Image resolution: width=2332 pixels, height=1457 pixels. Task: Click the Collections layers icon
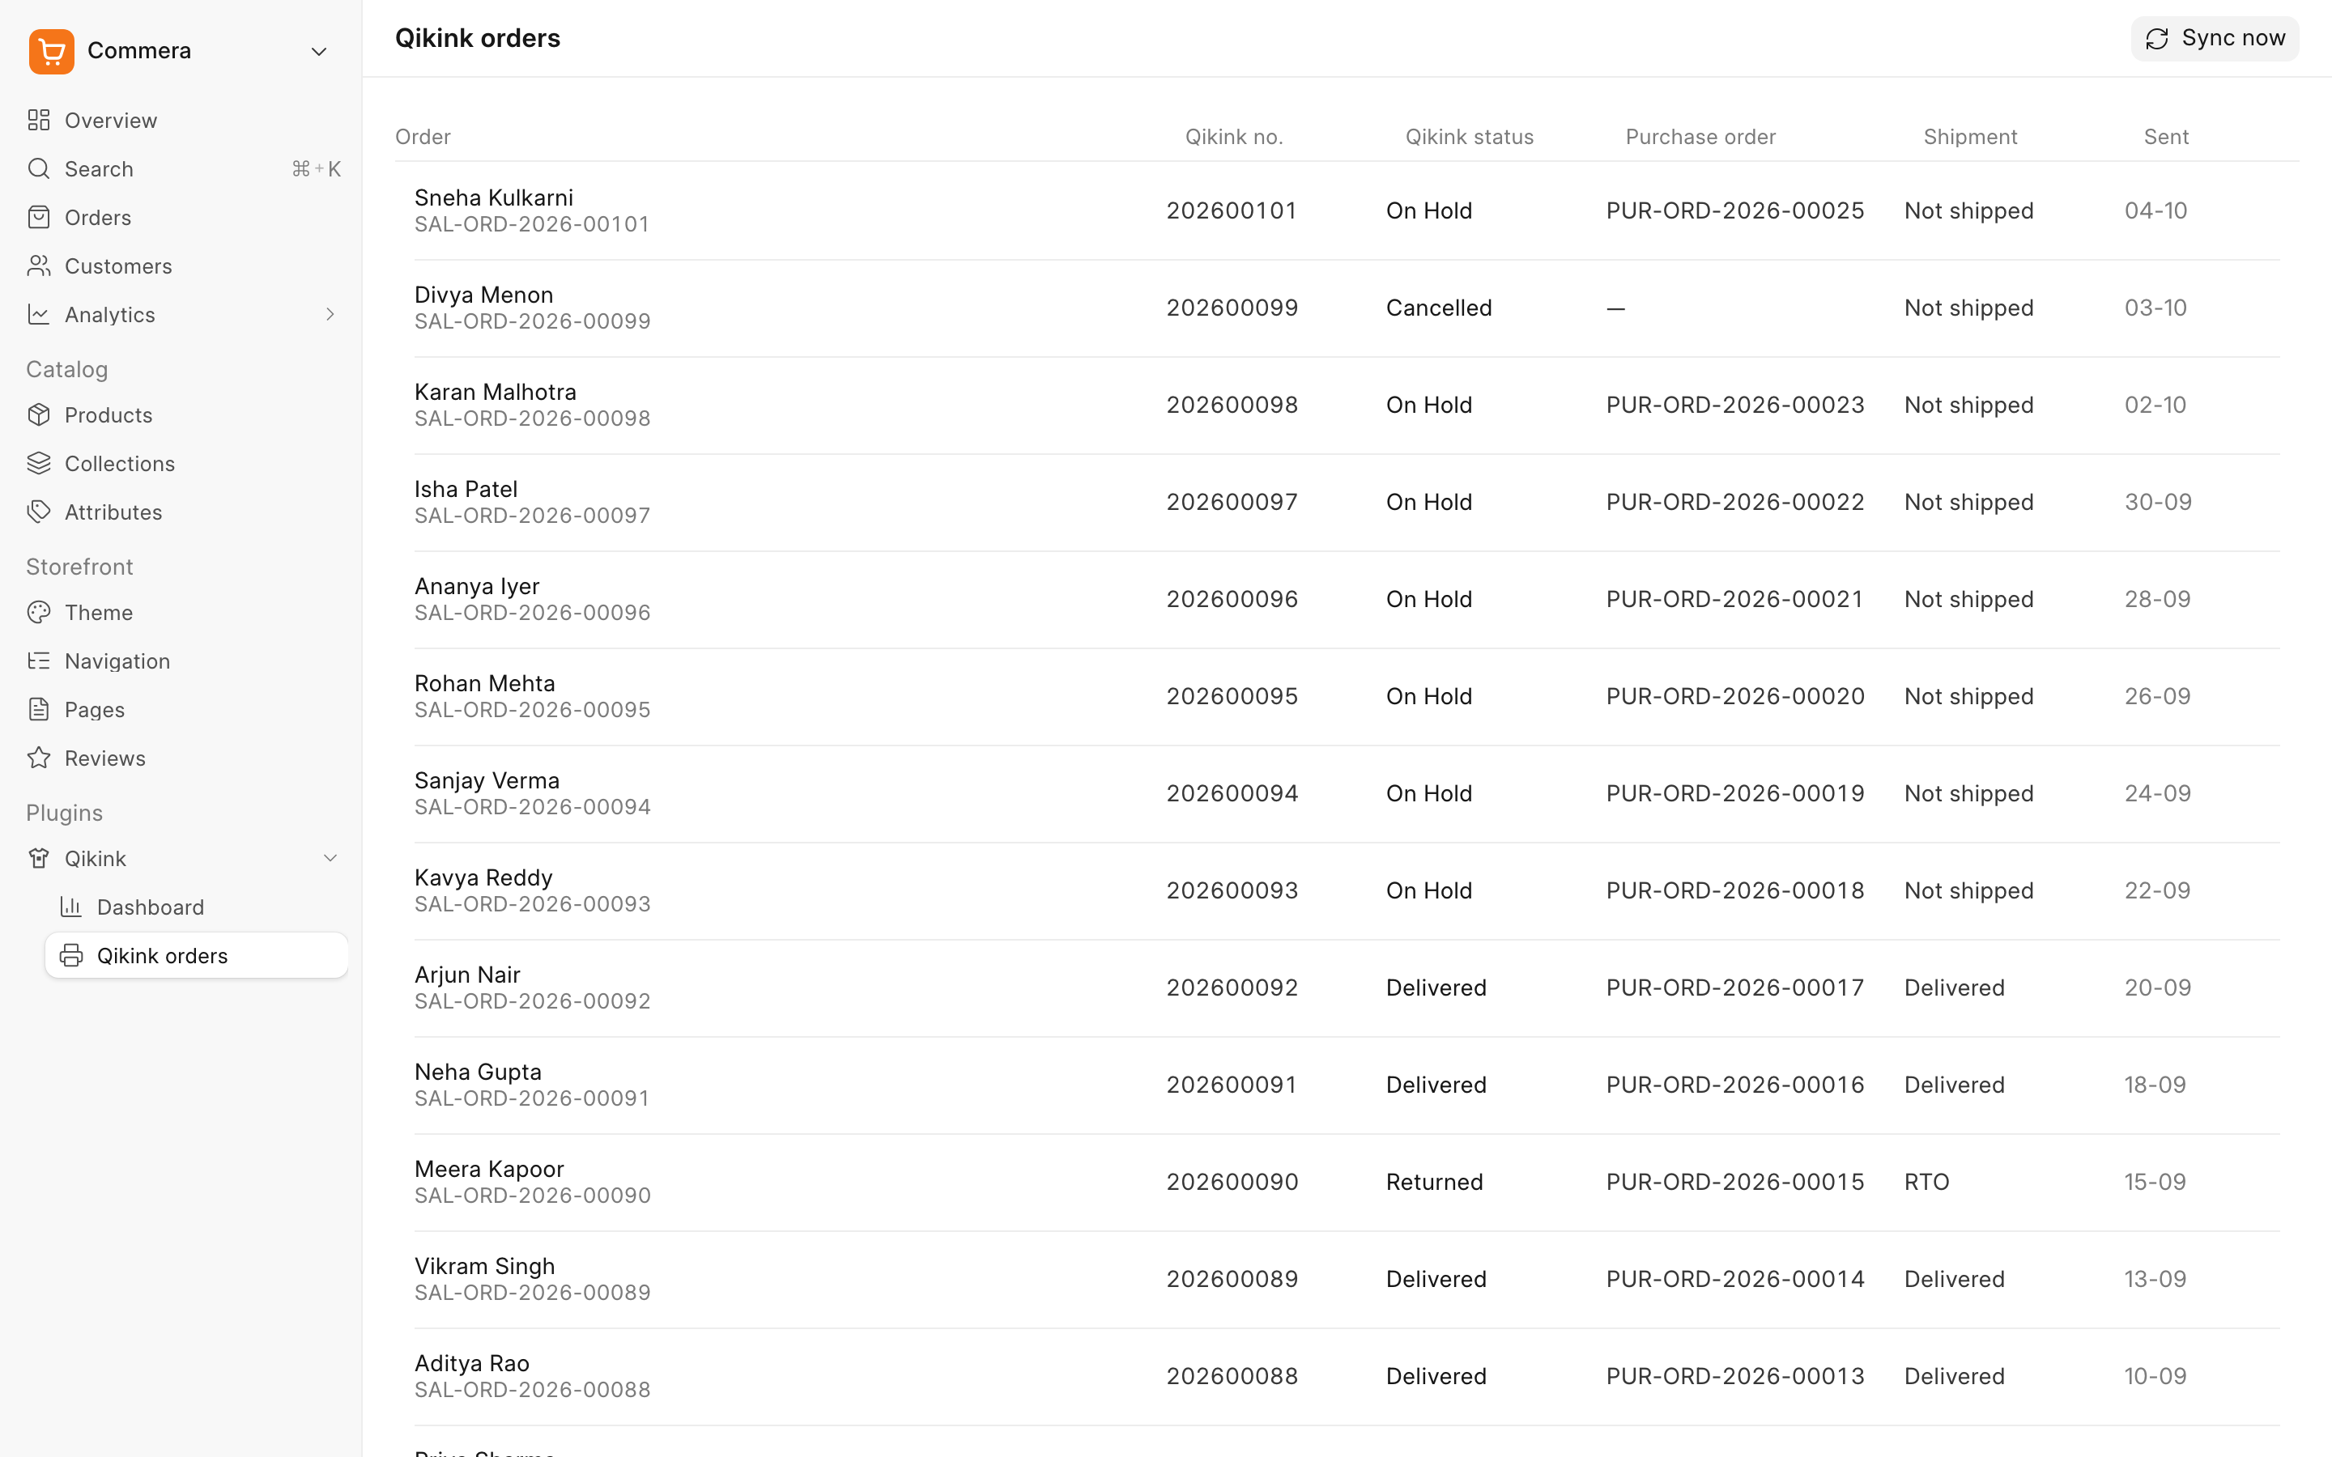[x=39, y=464]
